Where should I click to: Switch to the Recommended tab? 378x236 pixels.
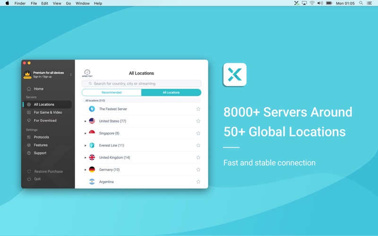(x=112, y=93)
